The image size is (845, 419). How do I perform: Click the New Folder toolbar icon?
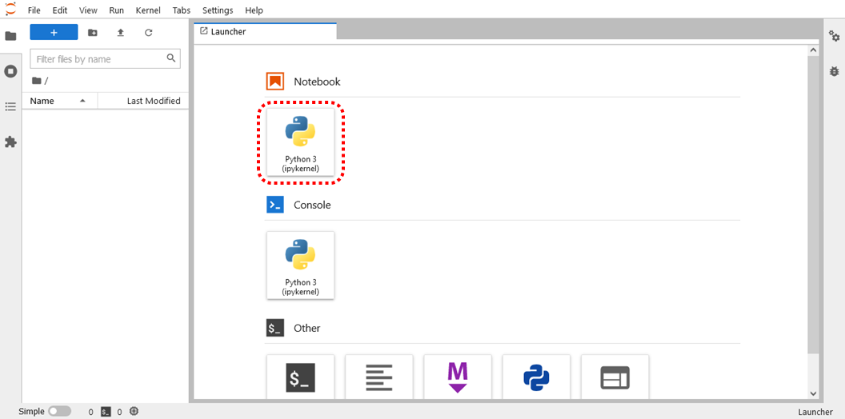tap(93, 33)
